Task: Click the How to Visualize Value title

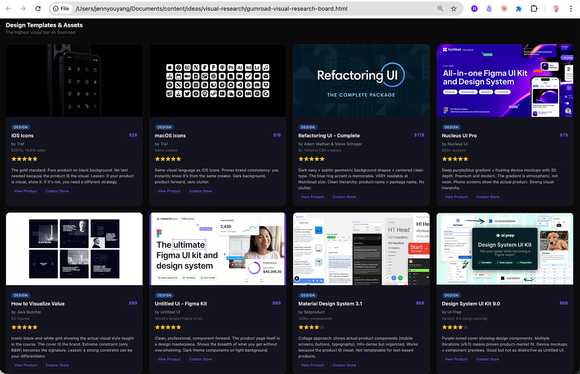Action: point(38,304)
